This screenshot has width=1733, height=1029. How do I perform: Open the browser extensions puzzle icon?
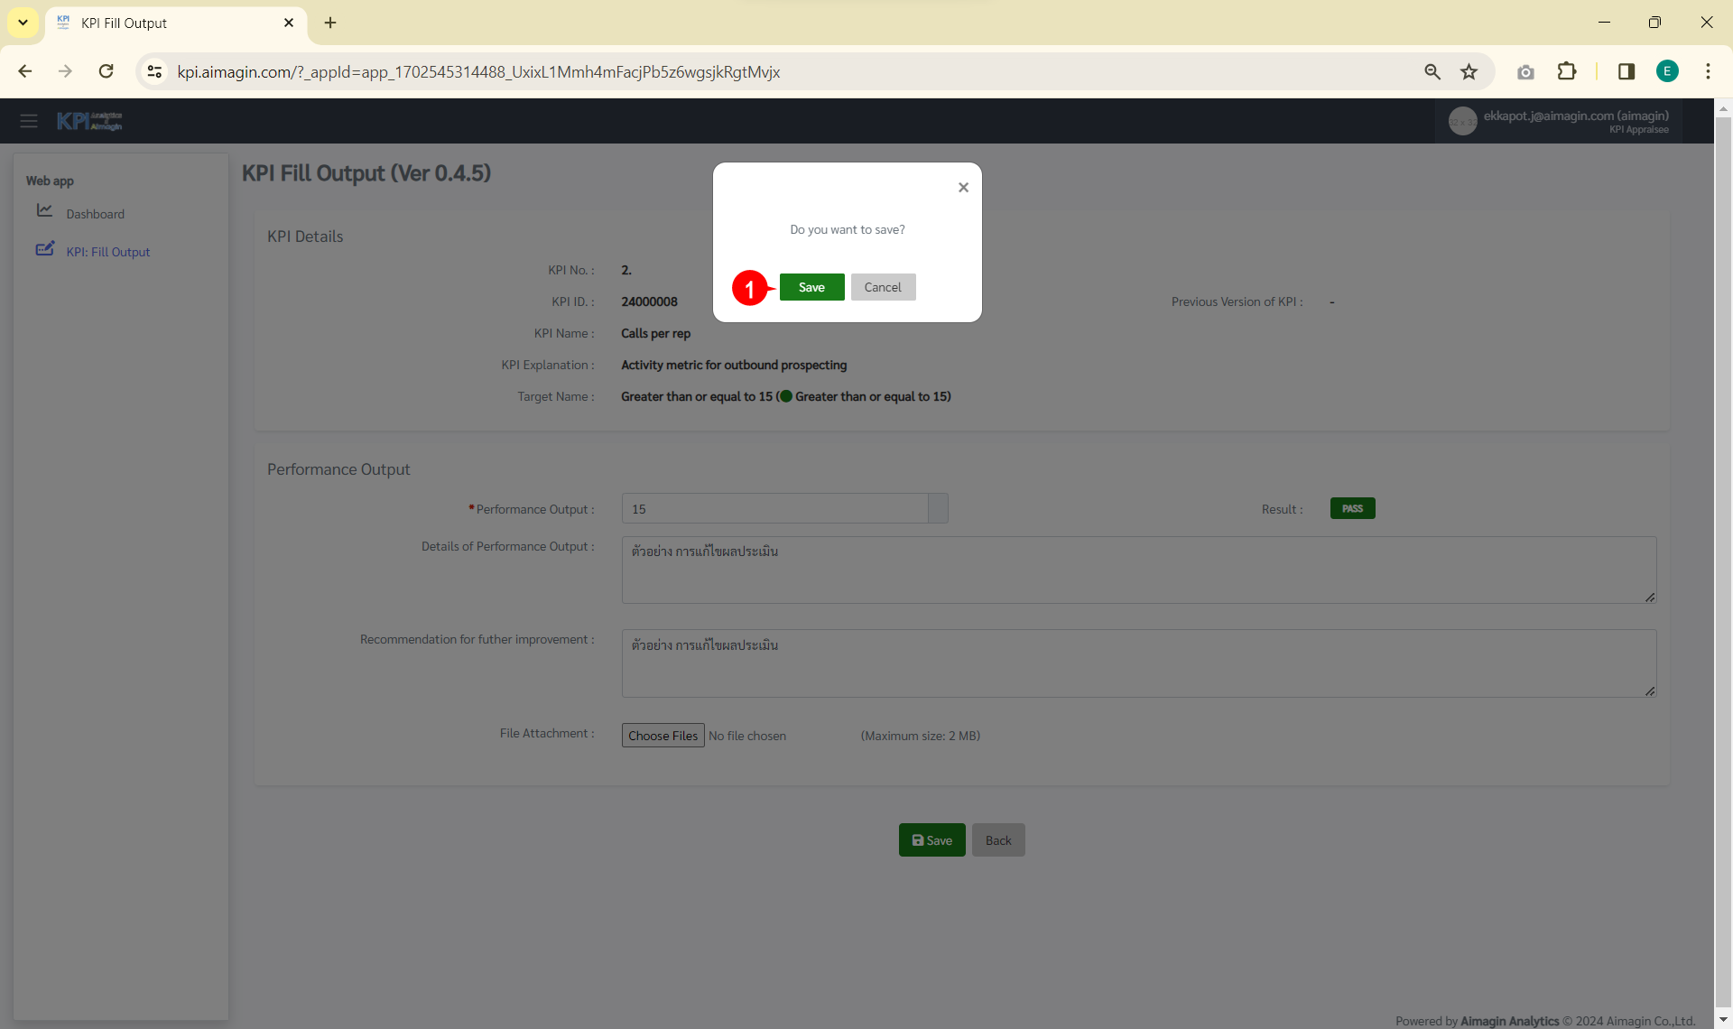click(x=1567, y=71)
